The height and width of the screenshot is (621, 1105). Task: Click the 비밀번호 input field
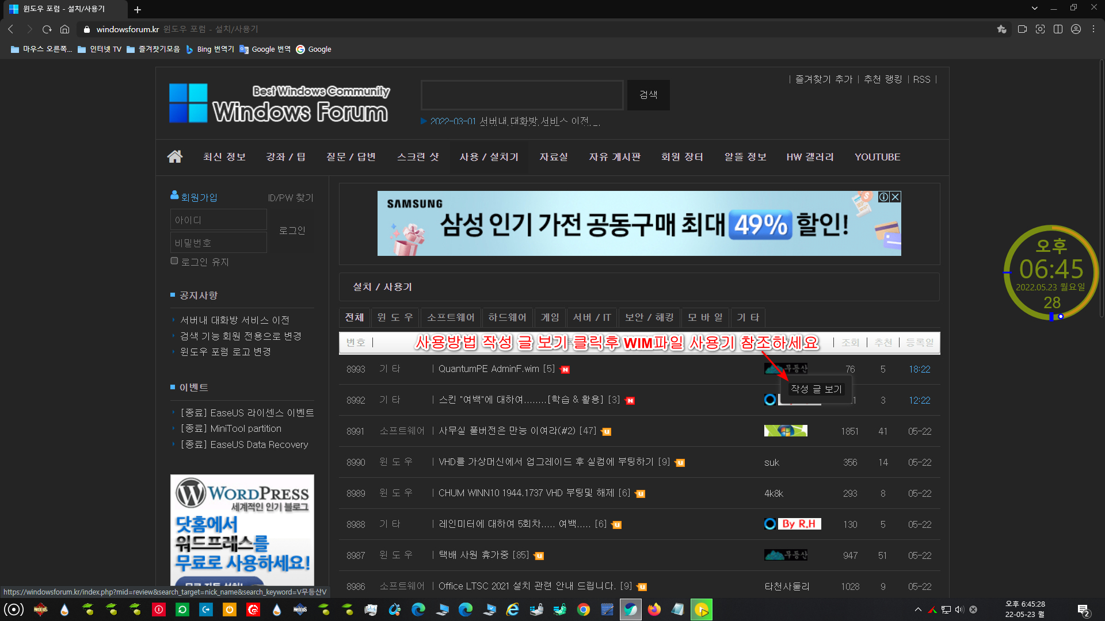point(218,243)
